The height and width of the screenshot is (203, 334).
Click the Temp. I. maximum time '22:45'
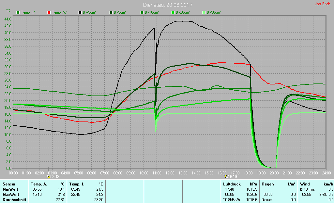tap(76, 194)
